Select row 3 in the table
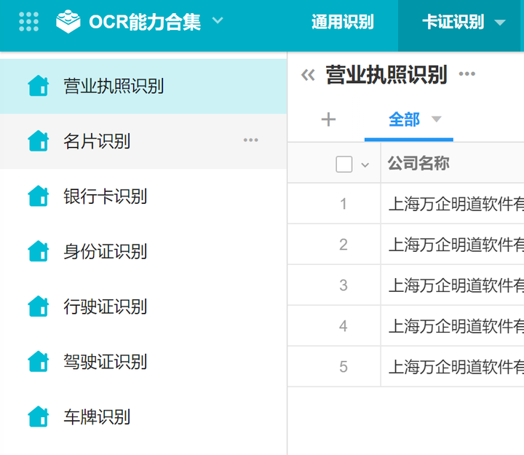 [344, 285]
